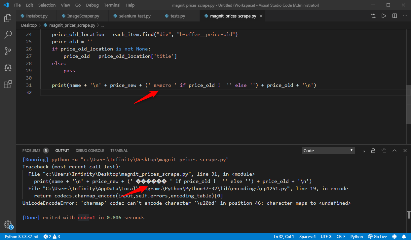Image resolution: width=411 pixels, height=240 pixels.
Task: Close the magnit_prices_scrape.py tab
Action: 262,16
